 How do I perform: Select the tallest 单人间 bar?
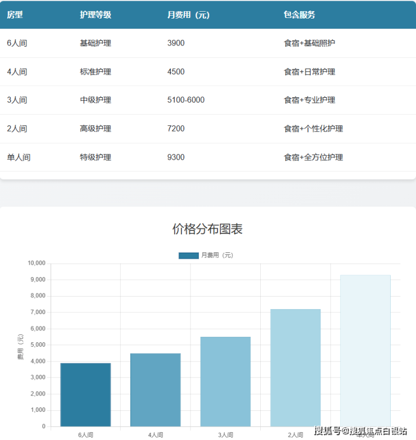point(365,348)
